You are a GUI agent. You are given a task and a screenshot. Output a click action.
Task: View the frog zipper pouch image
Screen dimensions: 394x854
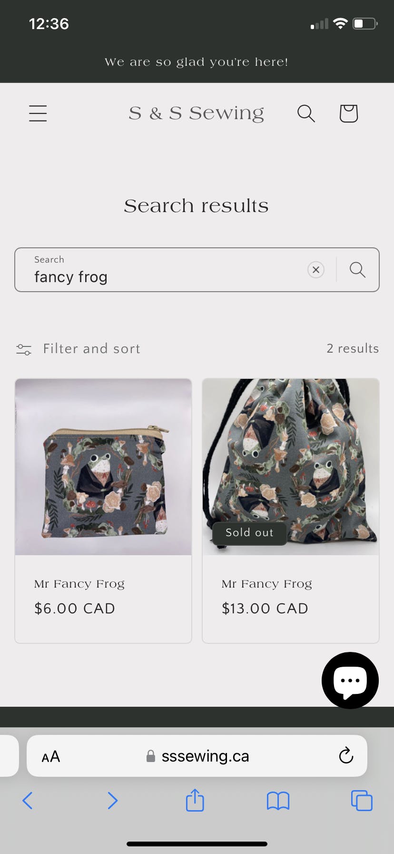coord(103,467)
